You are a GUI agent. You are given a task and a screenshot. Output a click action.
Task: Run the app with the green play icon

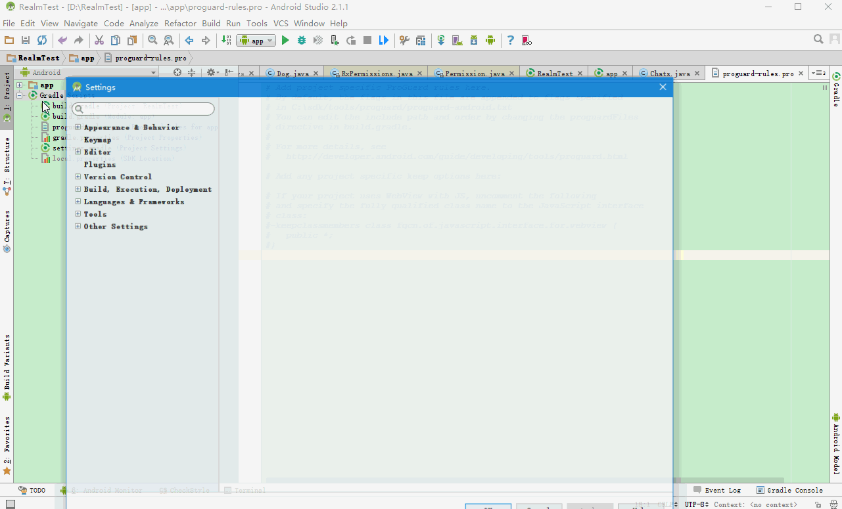[285, 41]
